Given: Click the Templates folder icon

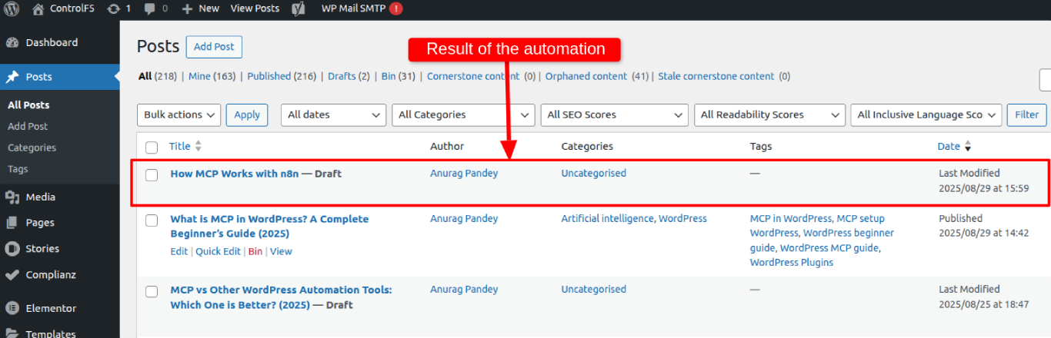Looking at the screenshot, I should (x=12, y=333).
